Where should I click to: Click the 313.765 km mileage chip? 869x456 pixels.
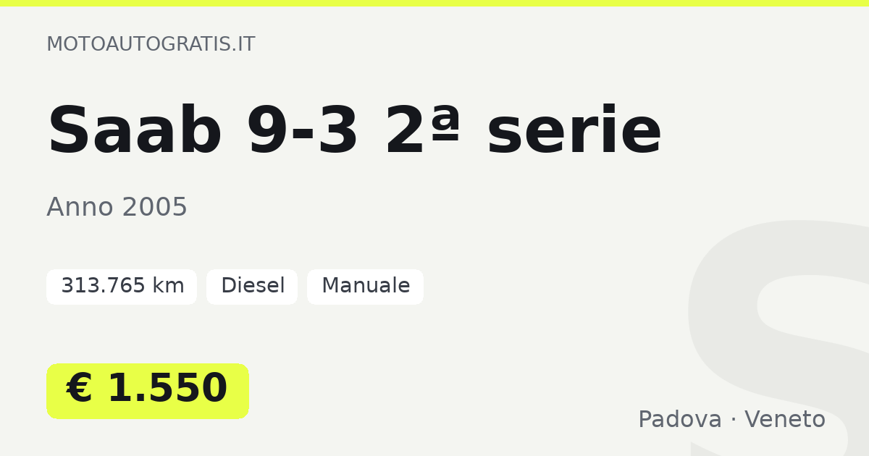pos(122,287)
